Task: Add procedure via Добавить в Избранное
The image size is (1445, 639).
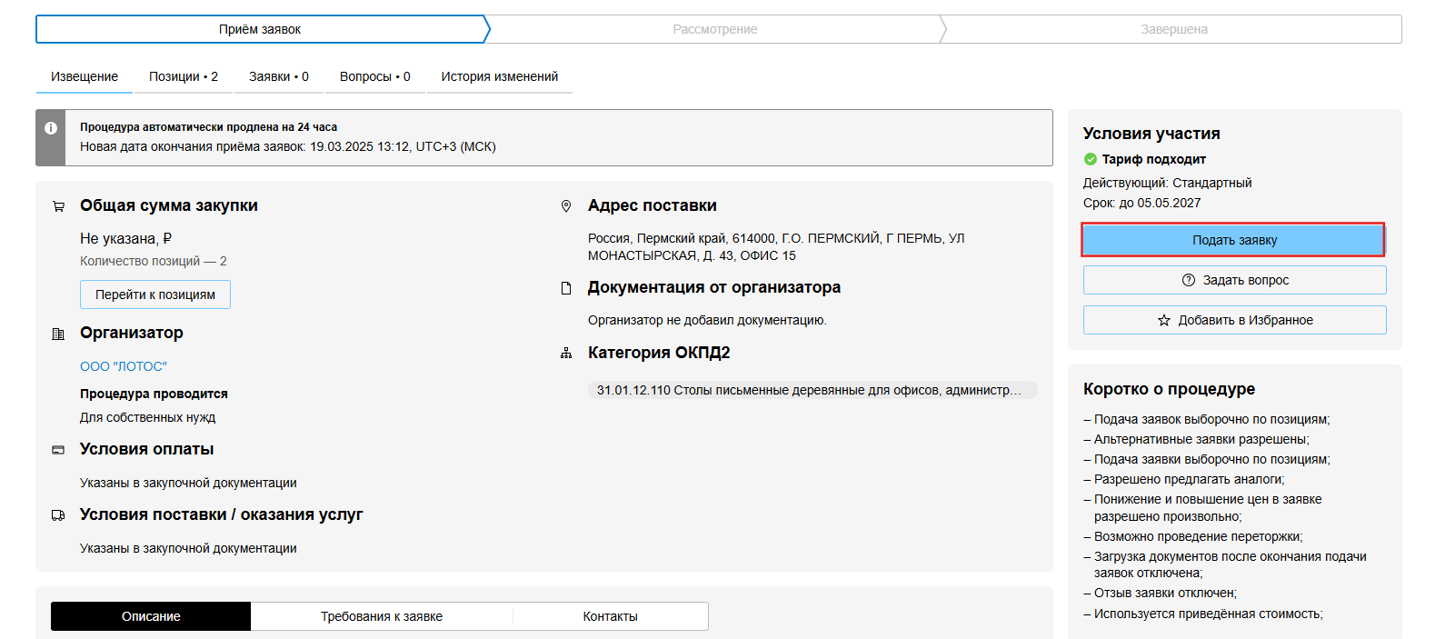Action: pos(1234,320)
